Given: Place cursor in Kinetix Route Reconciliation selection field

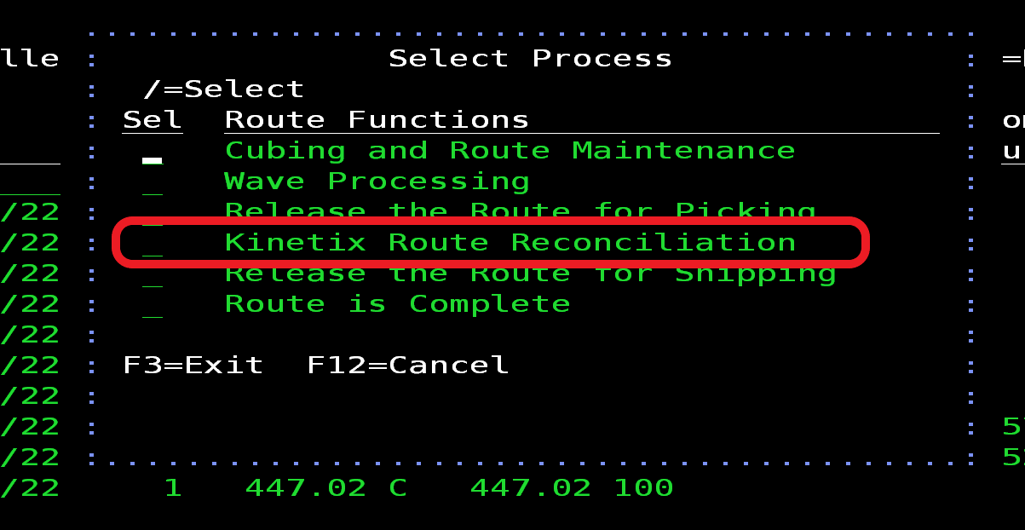Looking at the screenshot, I should [153, 245].
